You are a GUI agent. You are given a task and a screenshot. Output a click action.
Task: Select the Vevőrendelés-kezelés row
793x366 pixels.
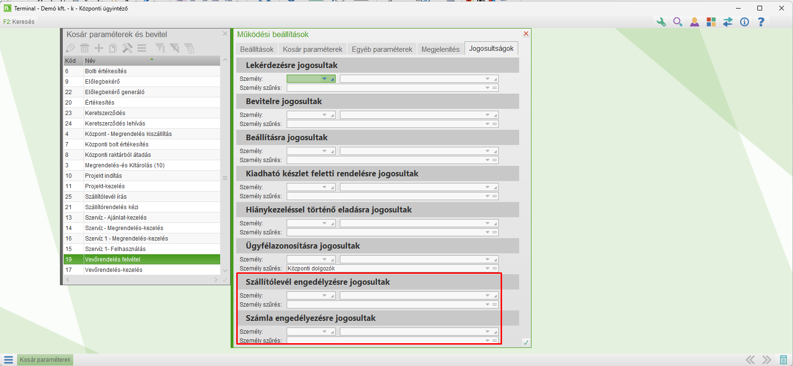click(142, 270)
